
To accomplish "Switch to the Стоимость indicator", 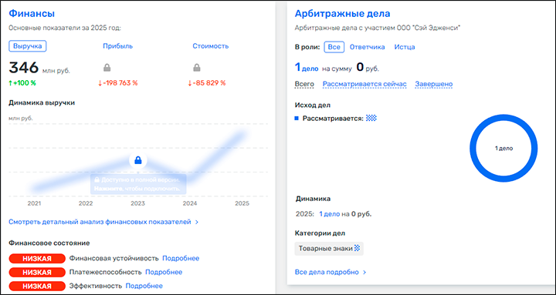I will pyautogui.click(x=211, y=46).
